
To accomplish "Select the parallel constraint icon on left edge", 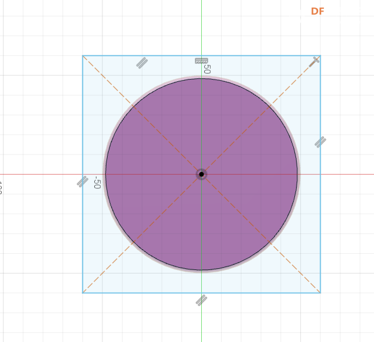I will [x=83, y=182].
